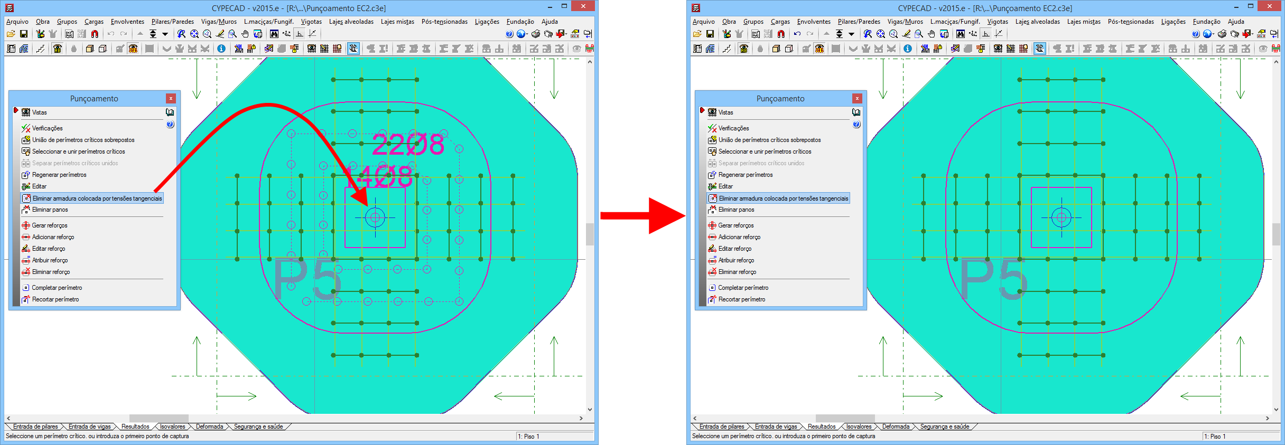Click Recortar perímetro in left Punçoamento panel
Viewport: 1285px width, 445px height.
(55, 299)
